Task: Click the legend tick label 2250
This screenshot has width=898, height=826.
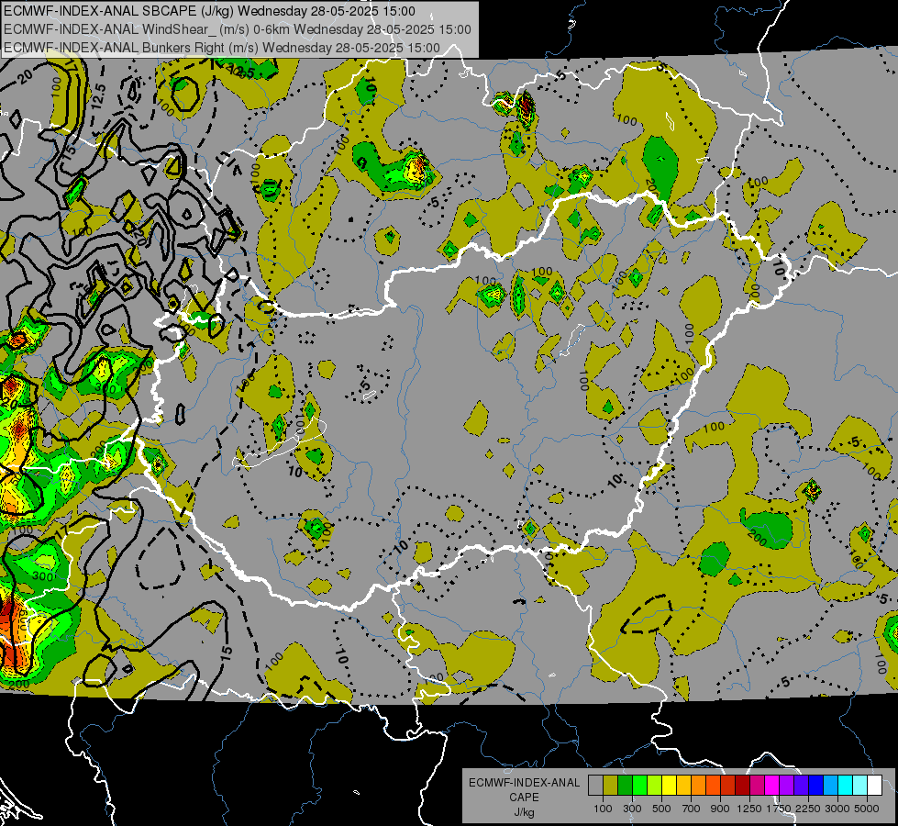Action: click(807, 809)
